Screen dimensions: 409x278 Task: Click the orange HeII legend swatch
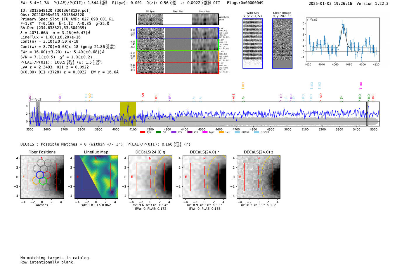point(221,132)
